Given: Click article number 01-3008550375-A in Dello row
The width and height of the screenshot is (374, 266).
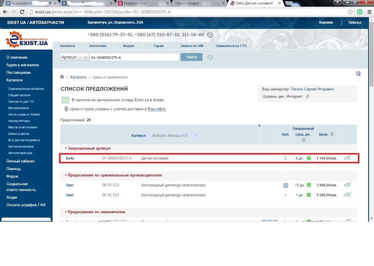Looking at the screenshot, I should click(x=117, y=158).
